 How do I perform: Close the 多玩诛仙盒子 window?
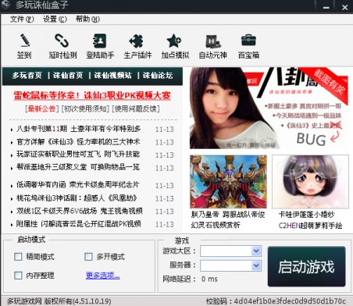click(x=344, y=8)
